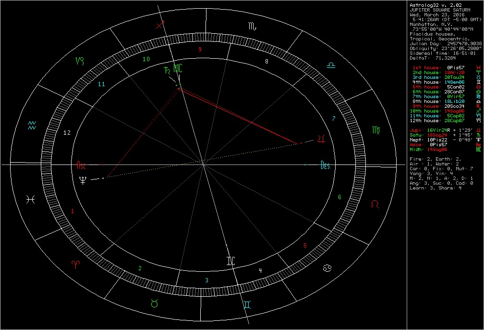The width and height of the screenshot is (484, 330).
Task: Click the Aries glyph on the lower-left rim
Action: coord(75,265)
